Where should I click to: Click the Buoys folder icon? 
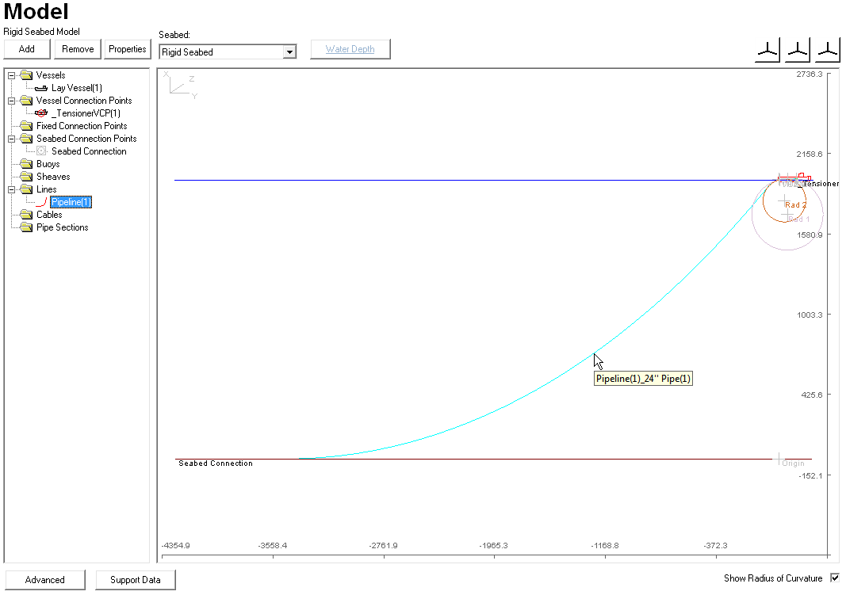coord(27,164)
